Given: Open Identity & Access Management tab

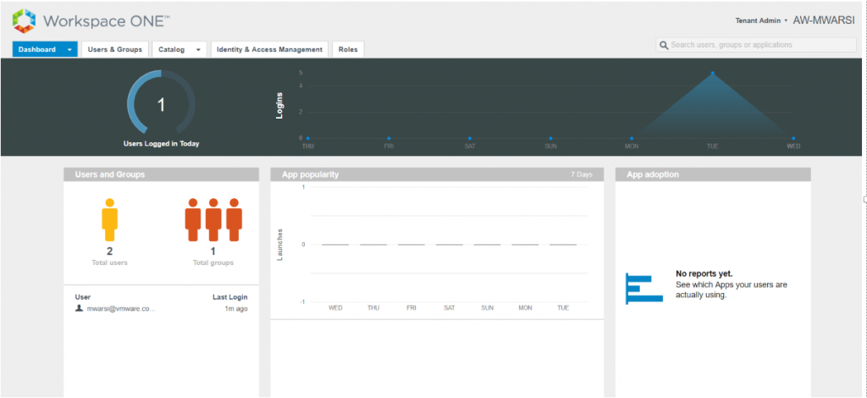Looking at the screenshot, I should point(269,49).
